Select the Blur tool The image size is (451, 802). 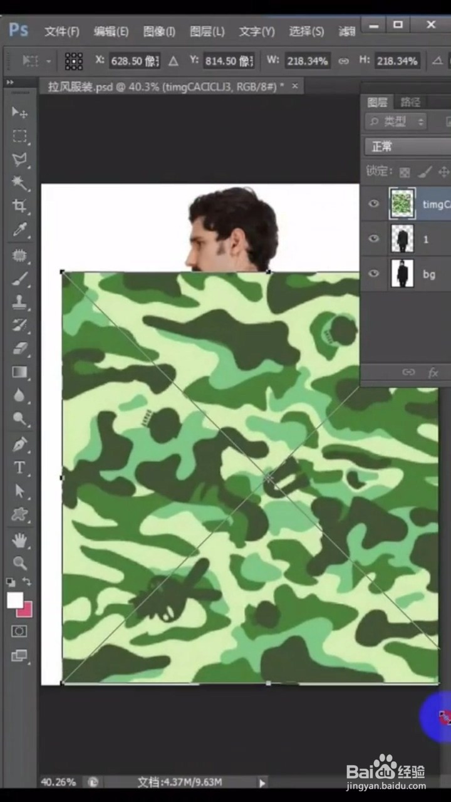(x=19, y=395)
